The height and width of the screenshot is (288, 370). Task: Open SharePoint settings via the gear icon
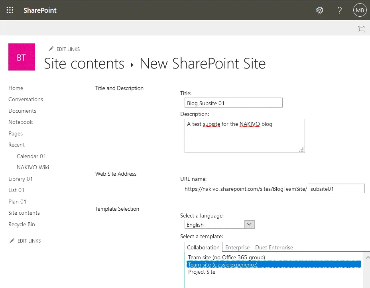pos(319,10)
